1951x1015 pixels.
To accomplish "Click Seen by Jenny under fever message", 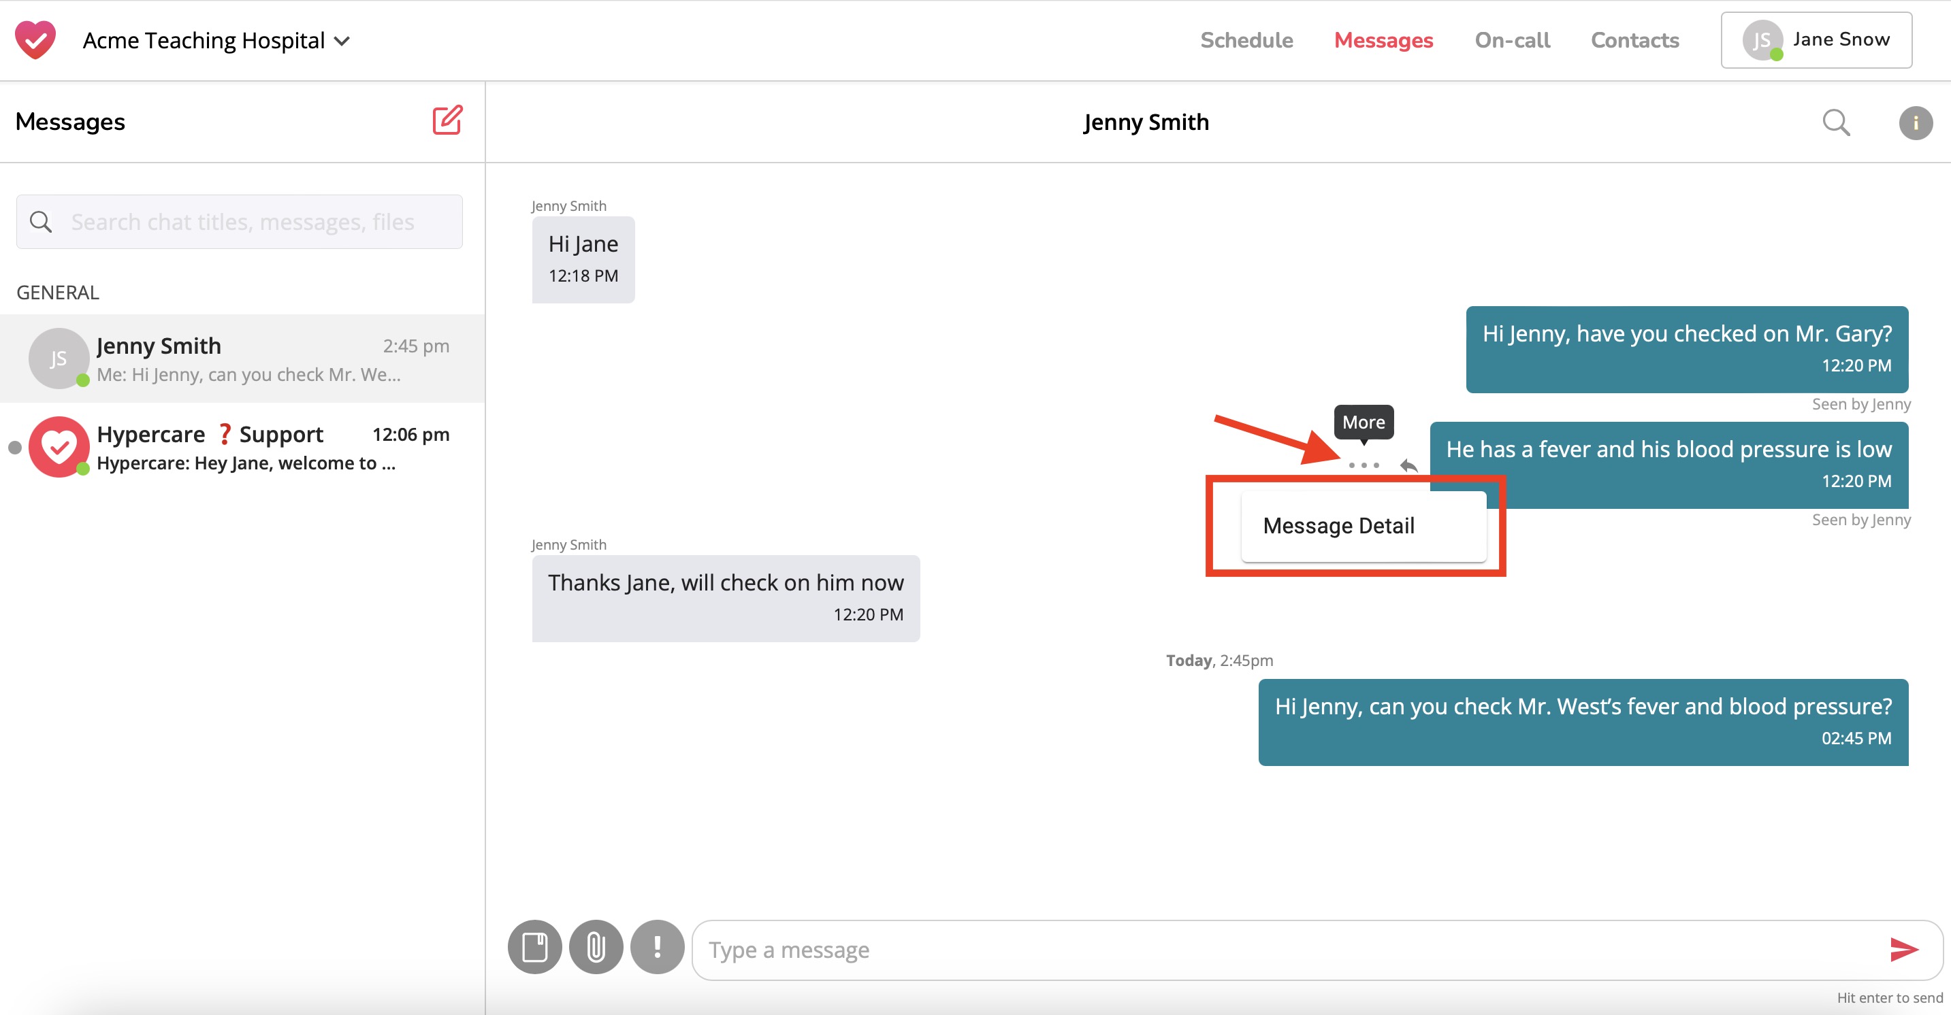I will pos(1861,520).
